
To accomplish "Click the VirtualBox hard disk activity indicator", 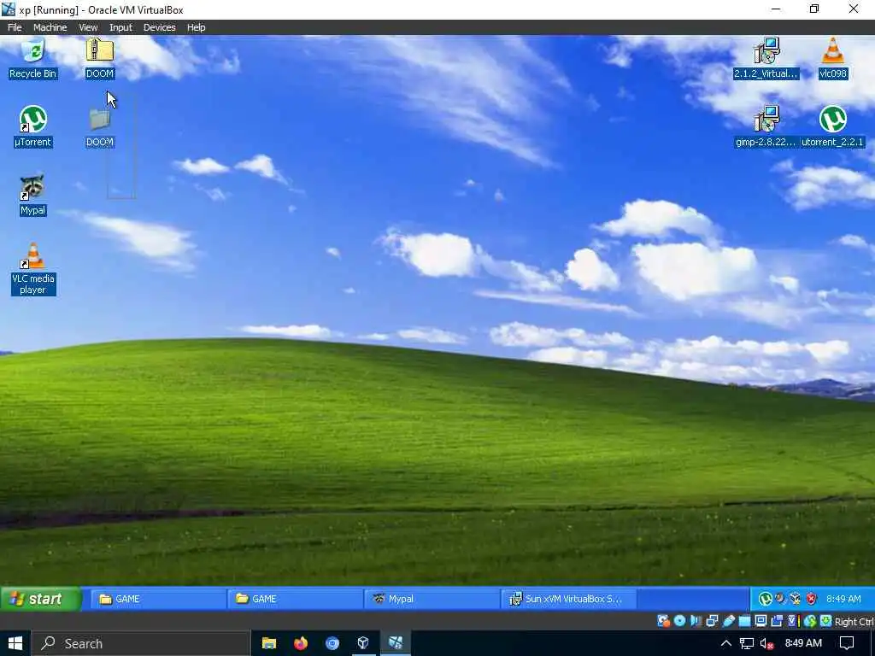I will point(663,621).
